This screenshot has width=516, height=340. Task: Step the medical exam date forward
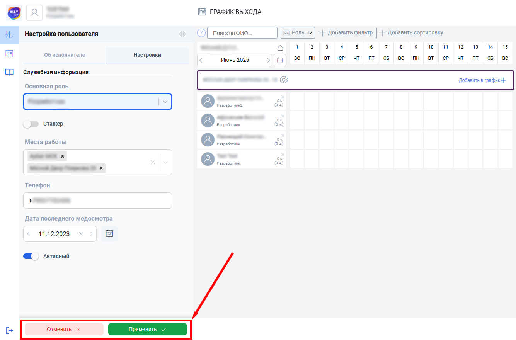click(91, 234)
